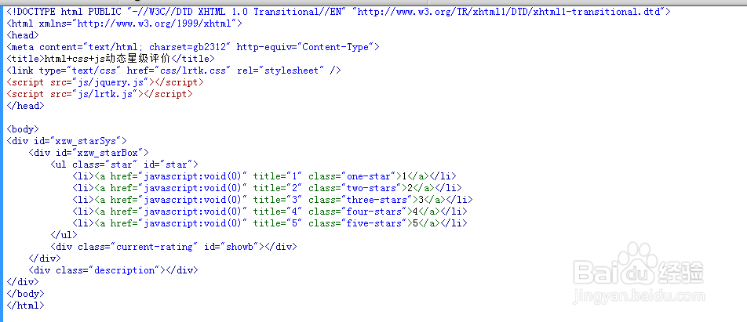The height and width of the screenshot is (322, 747).
Task: Click the xzw_starBox div line
Action: pyautogui.click(x=89, y=153)
